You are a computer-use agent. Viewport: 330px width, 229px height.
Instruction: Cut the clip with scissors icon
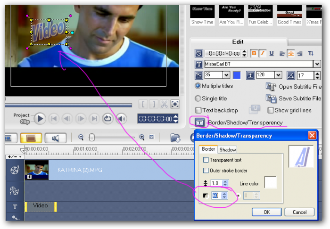(x=165, y=104)
